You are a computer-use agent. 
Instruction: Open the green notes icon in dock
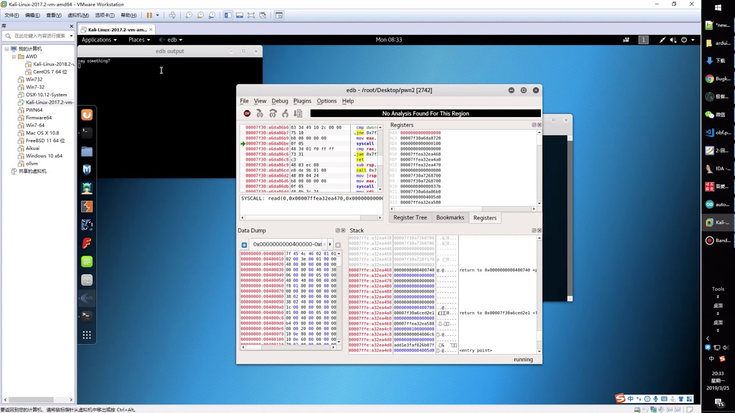point(87,262)
